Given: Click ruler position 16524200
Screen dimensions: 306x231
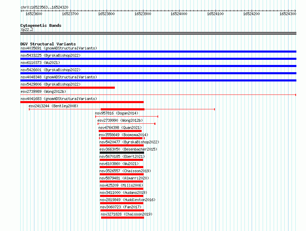Looking at the screenshot, I should coord(252,14).
